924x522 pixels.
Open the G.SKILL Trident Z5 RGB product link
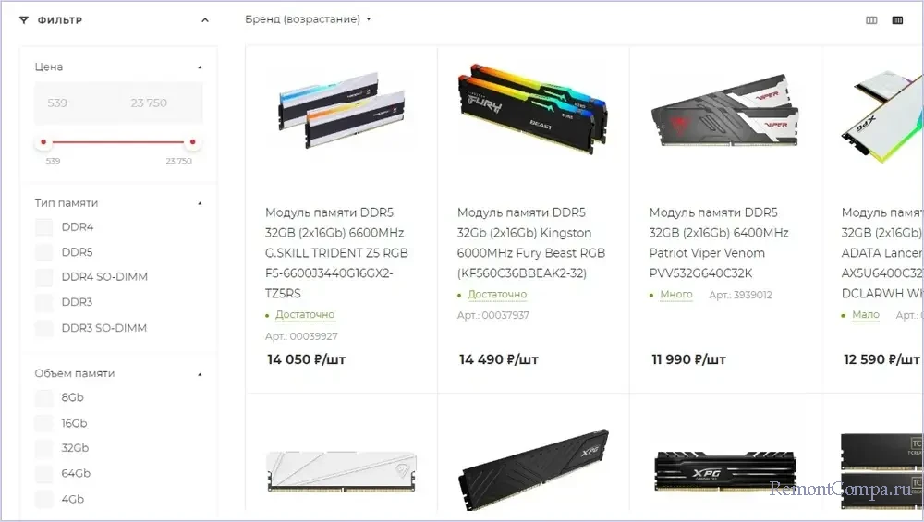336,253
